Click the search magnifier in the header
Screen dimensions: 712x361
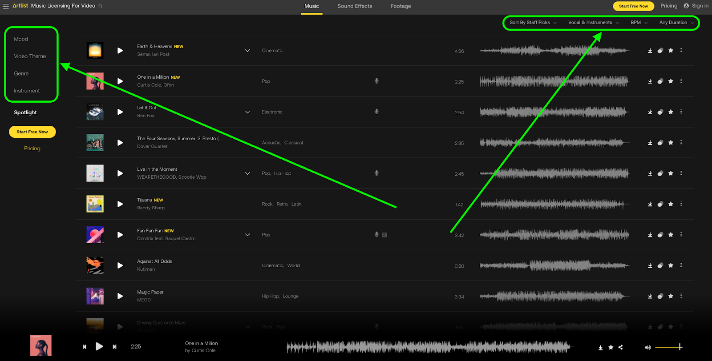coord(101,6)
